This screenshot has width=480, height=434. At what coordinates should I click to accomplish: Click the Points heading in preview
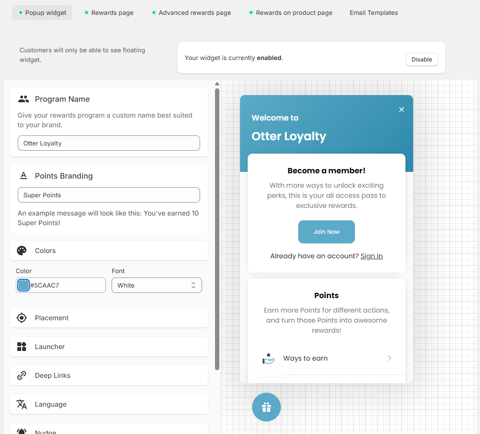tap(326, 295)
